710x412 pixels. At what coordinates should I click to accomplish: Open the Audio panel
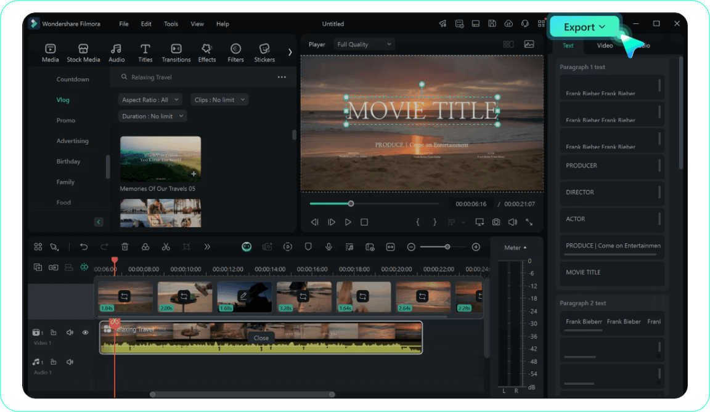point(116,52)
